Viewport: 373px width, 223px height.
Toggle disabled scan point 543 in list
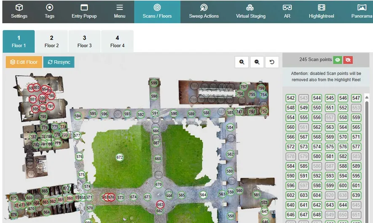coord(303,98)
